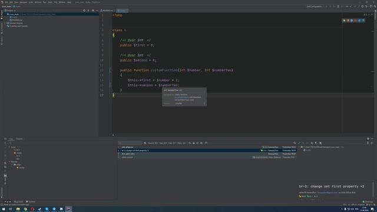Select commit 'add .gitignore'
The width and height of the screenshot is (377, 212).
[x=207, y=147]
